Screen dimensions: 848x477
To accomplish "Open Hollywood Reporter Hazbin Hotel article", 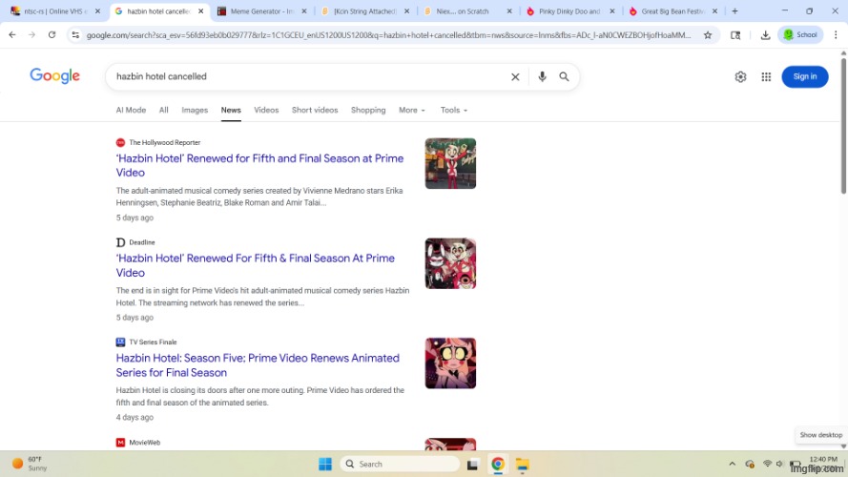I will pyautogui.click(x=259, y=165).
